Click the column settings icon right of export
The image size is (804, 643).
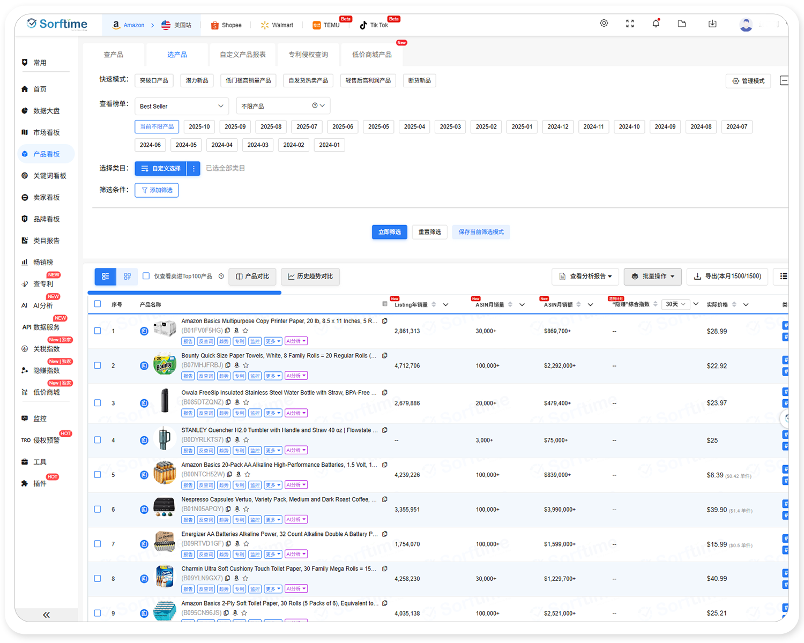783,276
